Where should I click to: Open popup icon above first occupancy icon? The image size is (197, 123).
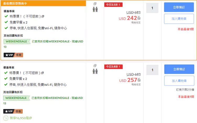click(x=95, y=4)
